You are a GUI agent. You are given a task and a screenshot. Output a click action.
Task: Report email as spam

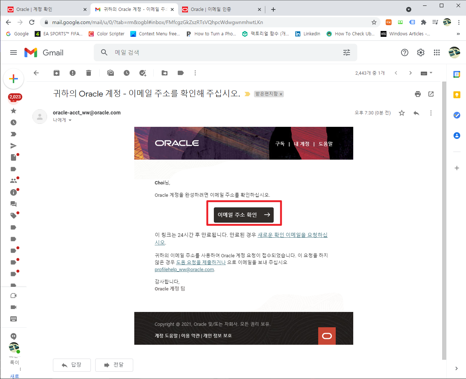click(73, 73)
